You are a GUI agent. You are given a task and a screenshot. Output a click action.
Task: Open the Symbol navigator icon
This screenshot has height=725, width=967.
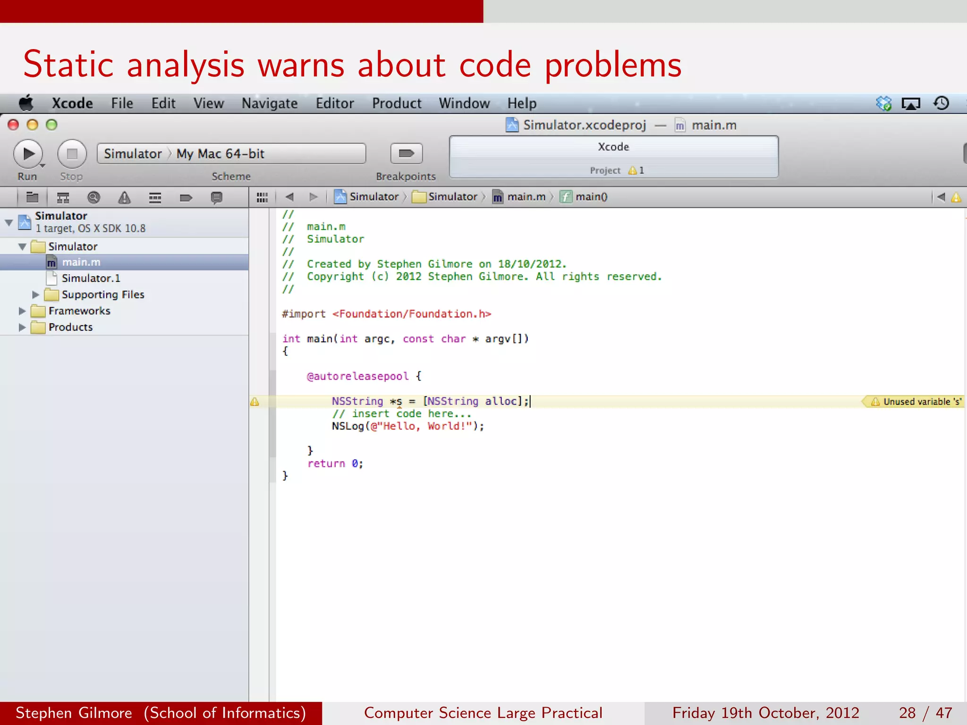tap(63, 197)
